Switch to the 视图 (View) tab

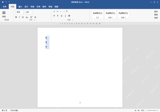tap(56, 7)
